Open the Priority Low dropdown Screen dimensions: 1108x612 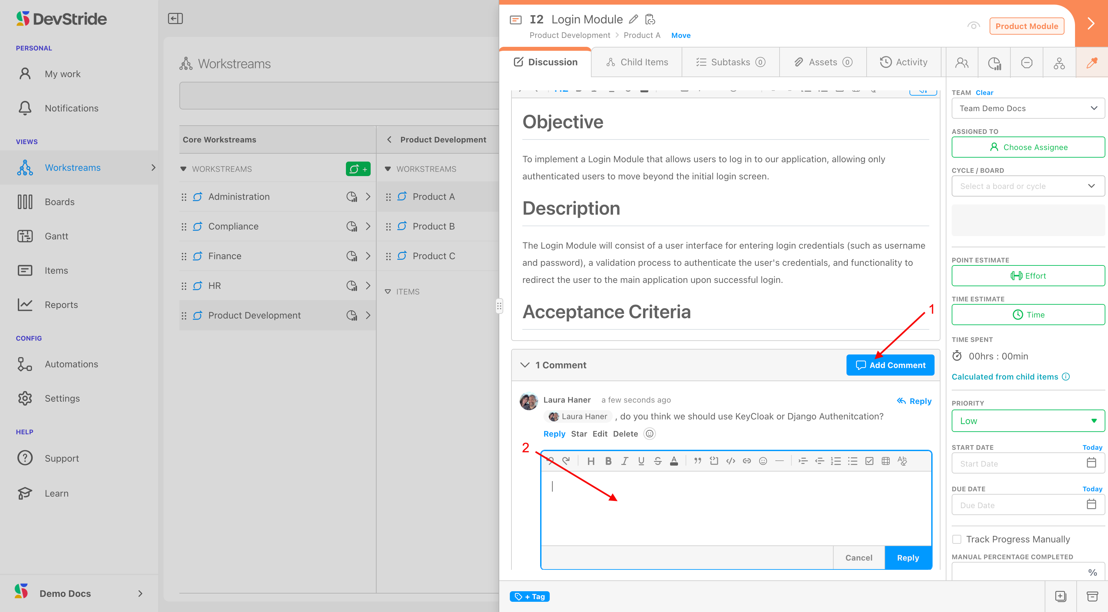coord(1028,421)
